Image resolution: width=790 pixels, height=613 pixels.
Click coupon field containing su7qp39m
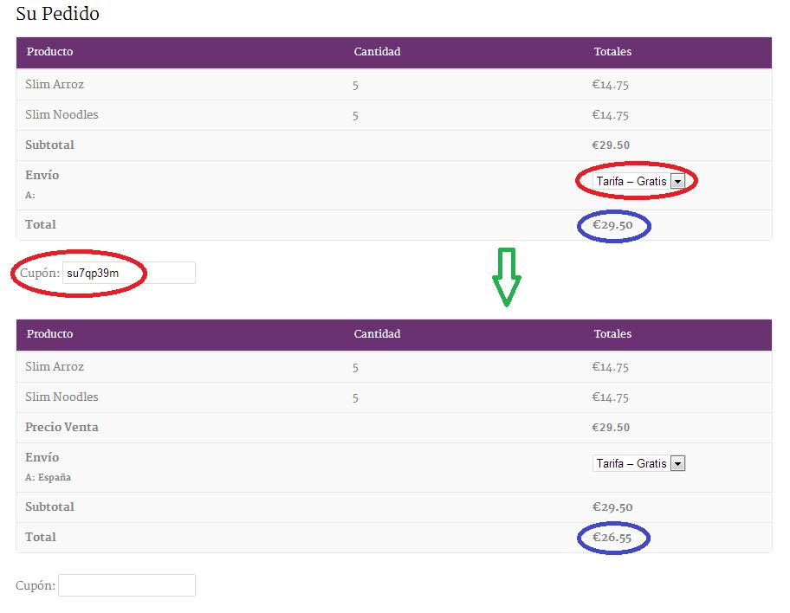[x=127, y=273]
